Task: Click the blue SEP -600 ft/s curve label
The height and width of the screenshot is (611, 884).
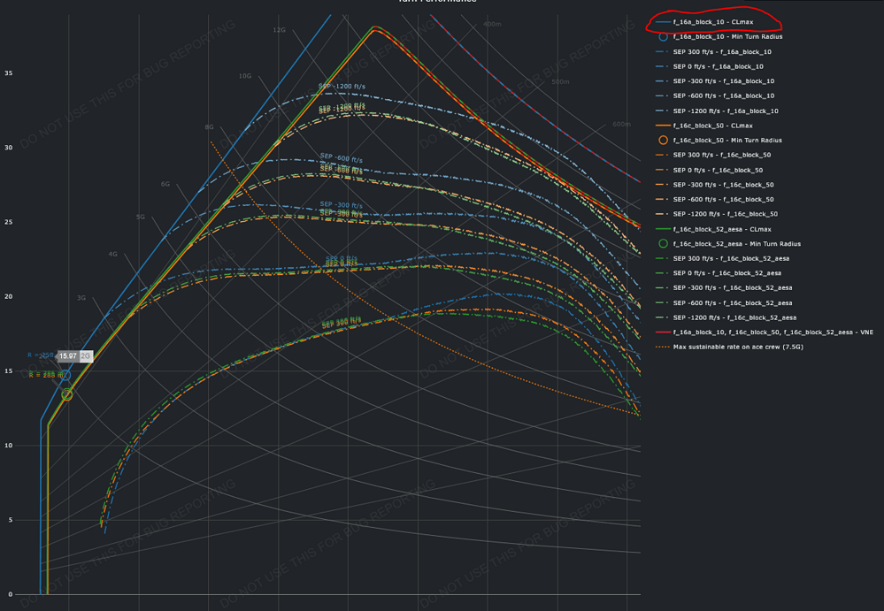Action: point(341,157)
